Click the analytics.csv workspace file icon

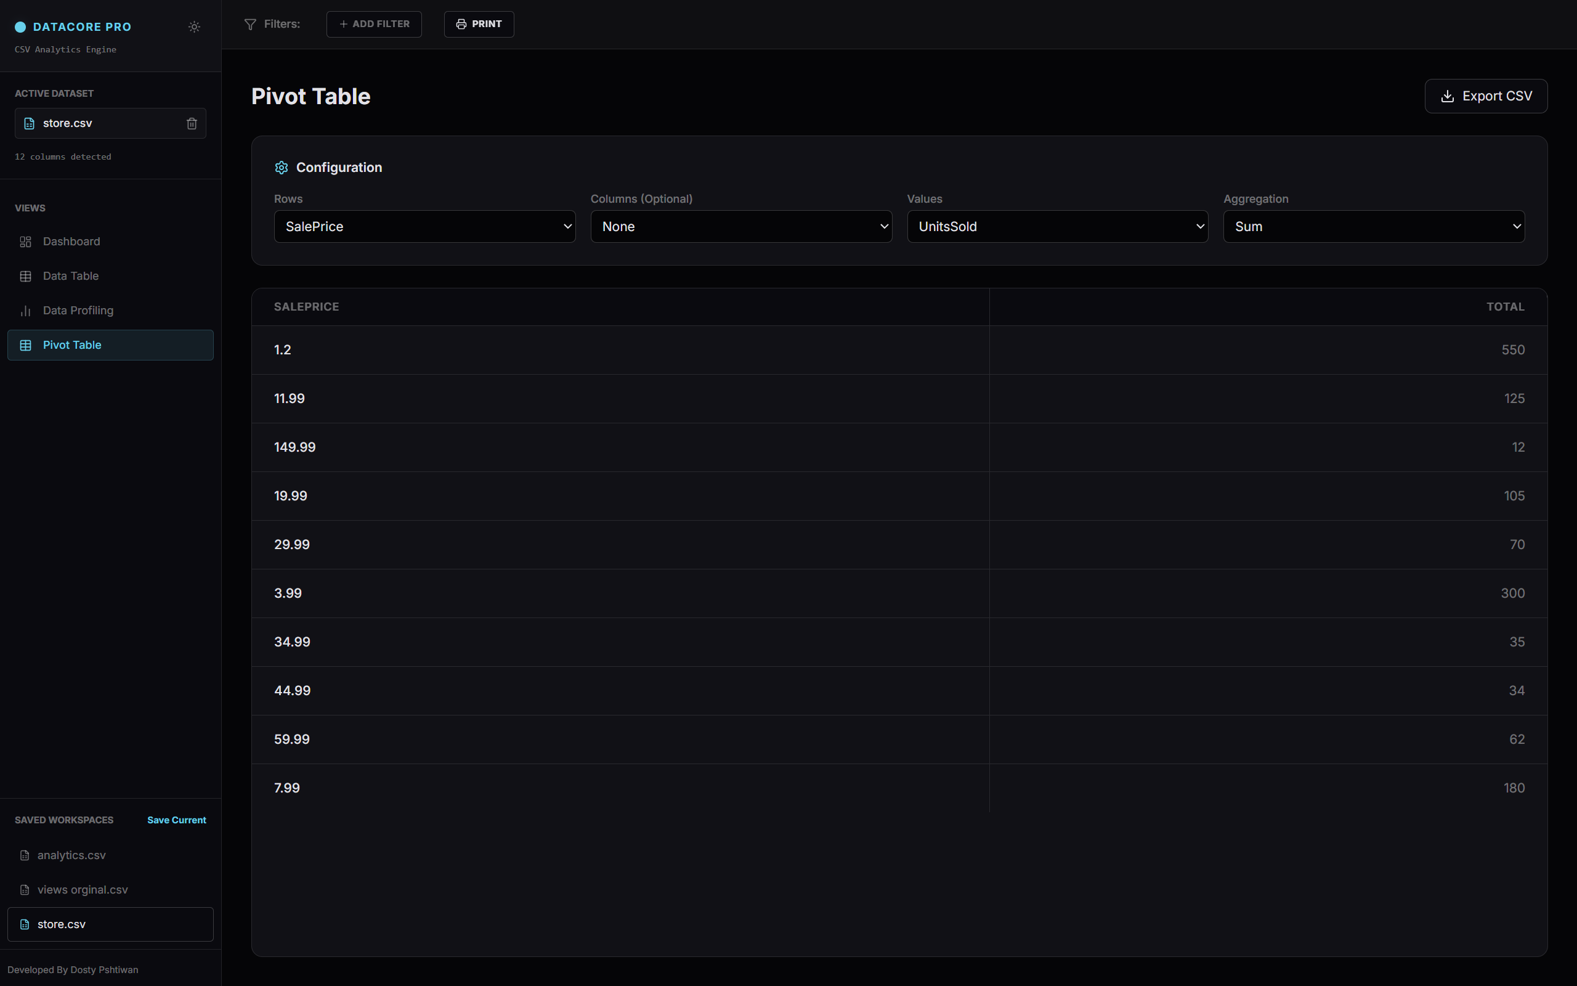(25, 855)
